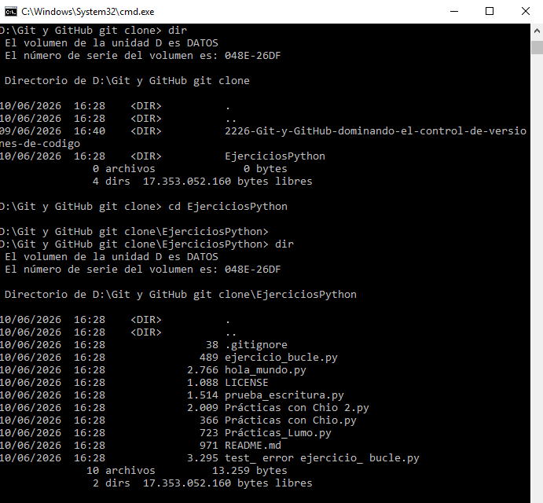The width and height of the screenshot is (543, 503).
Task: Click file size 723 value
Action: (209, 433)
